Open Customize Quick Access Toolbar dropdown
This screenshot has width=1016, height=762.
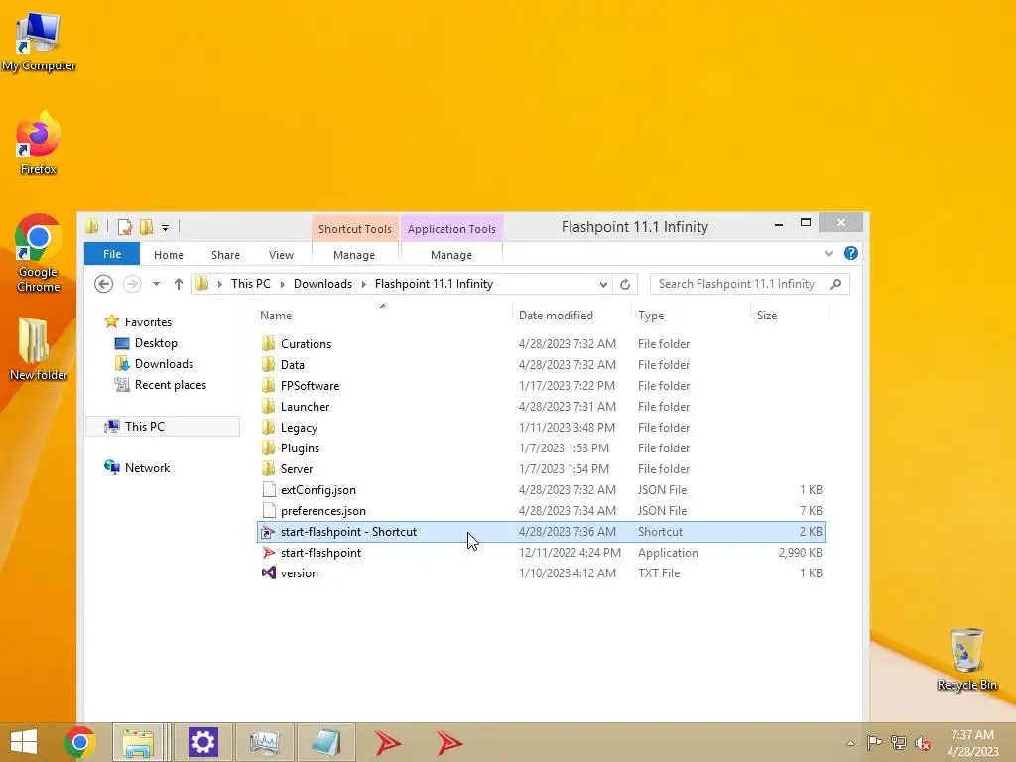[166, 227]
